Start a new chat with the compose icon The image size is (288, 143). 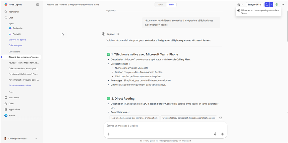click(267, 5)
